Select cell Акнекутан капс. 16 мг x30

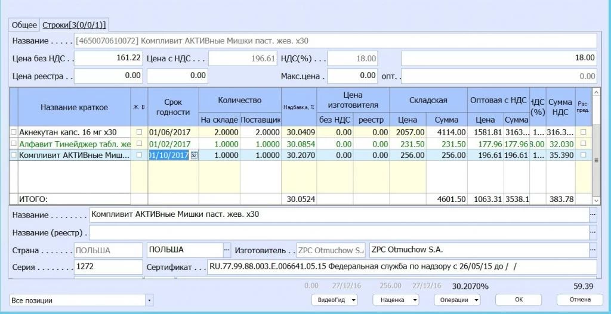tap(75, 132)
